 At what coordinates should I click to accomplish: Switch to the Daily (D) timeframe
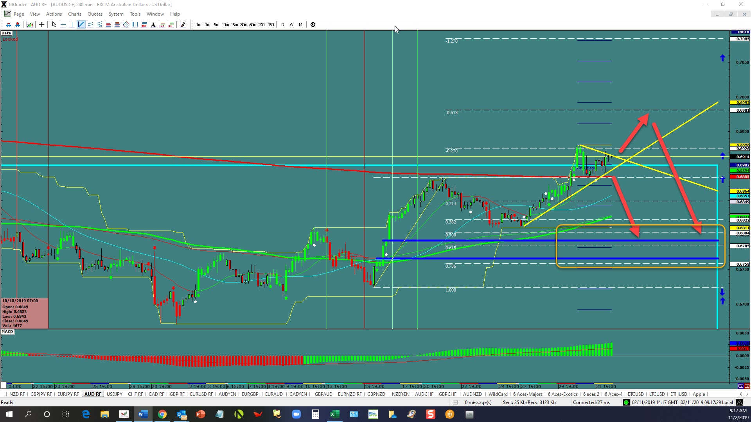(282, 25)
